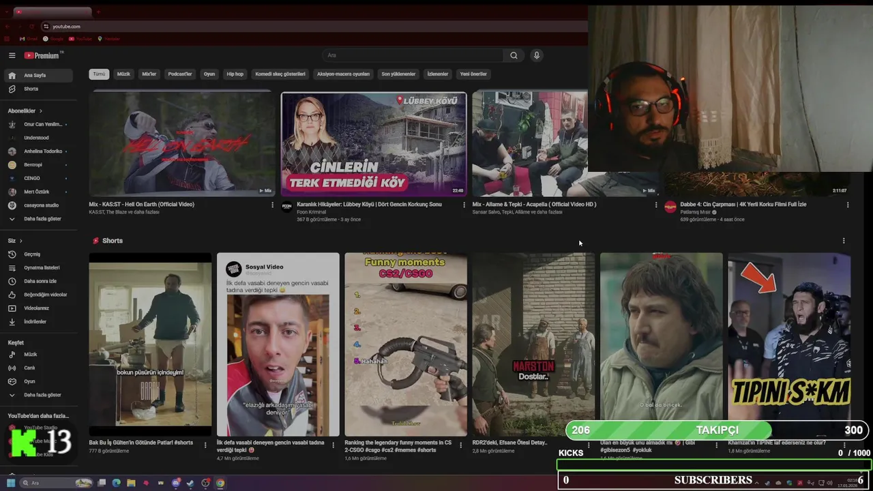Select the Podcast'ler filter chip
This screenshot has width=873, height=491.
(x=180, y=74)
